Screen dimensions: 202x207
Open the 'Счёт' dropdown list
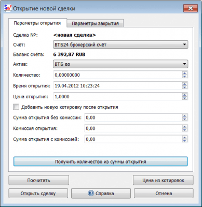click(120, 45)
